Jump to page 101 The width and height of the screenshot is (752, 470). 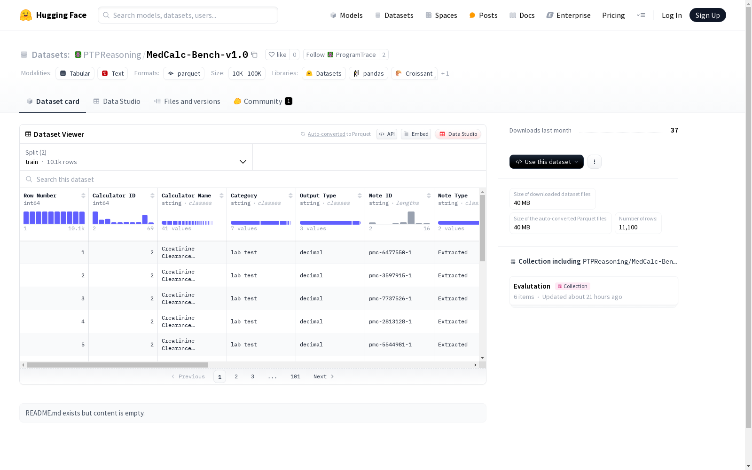pos(295,376)
